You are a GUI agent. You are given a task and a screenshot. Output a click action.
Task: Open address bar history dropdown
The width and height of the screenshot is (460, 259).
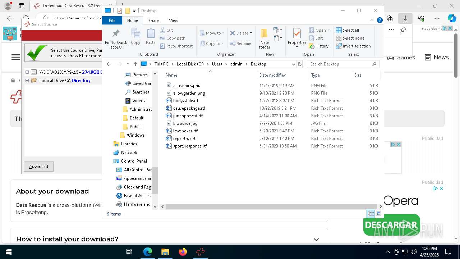pos(293,64)
